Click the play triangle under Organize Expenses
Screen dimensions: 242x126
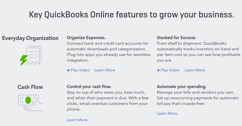tap(69, 70)
